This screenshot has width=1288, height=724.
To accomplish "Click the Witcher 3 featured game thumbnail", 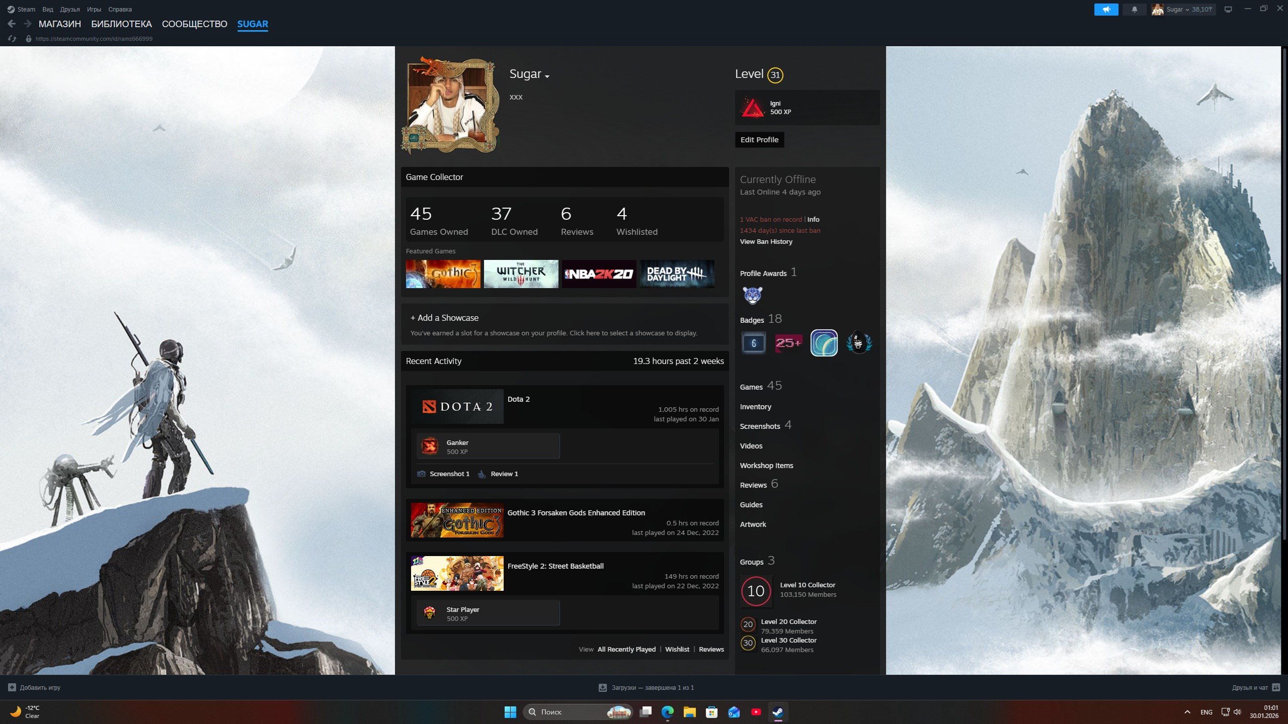I will [x=521, y=274].
